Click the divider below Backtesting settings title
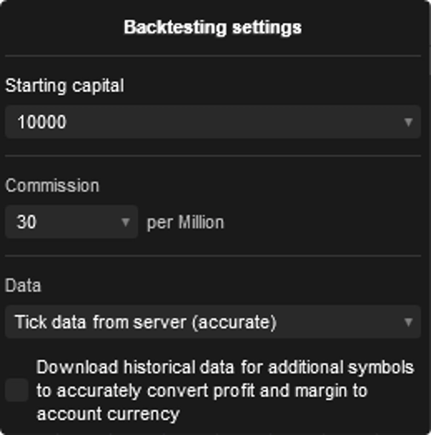This screenshot has height=435, width=431. point(213,55)
